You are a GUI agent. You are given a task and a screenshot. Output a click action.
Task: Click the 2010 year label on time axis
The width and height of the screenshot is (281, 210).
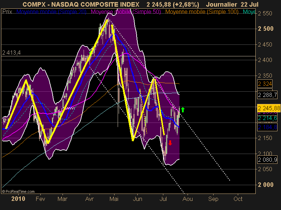(x=18, y=199)
